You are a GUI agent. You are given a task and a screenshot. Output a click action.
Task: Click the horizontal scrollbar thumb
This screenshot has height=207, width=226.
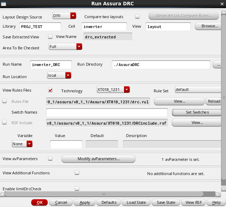point(104,194)
